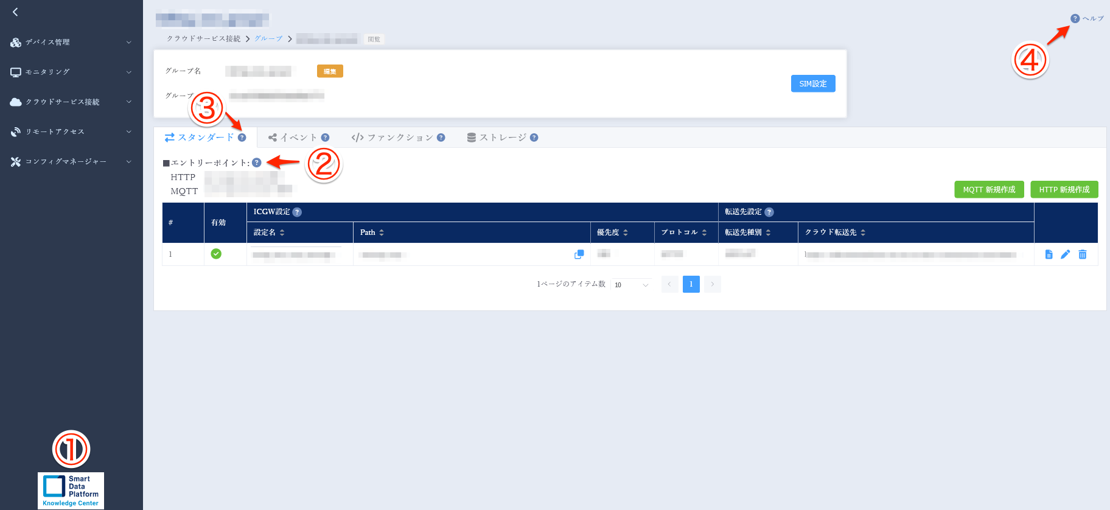View details document icon for row 1
Viewport: 1110px width, 510px height.
tap(1049, 254)
